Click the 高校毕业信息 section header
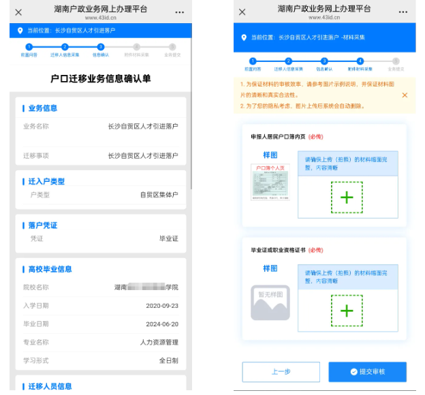The width and height of the screenshot is (425, 395). [x=50, y=269]
